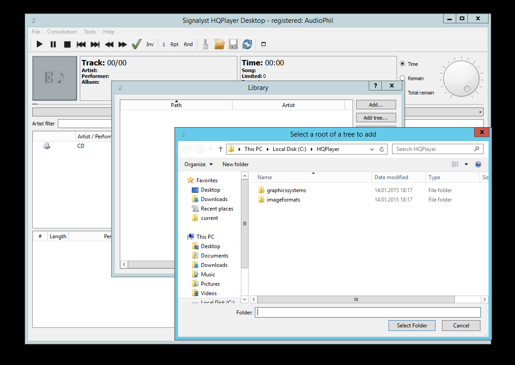Viewport: 515px width, 365px height.
Task: Click the Folder name input field
Action: point(367,313)
